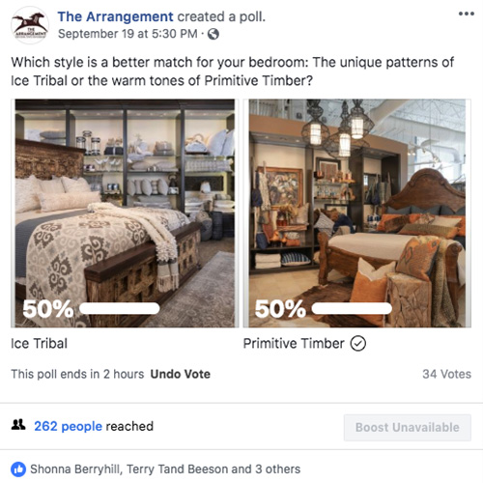This screenshot has height=483, width=483.
Task: Open The Arrangement page name link
Action: pyautogui.click(x=115, y=16)
